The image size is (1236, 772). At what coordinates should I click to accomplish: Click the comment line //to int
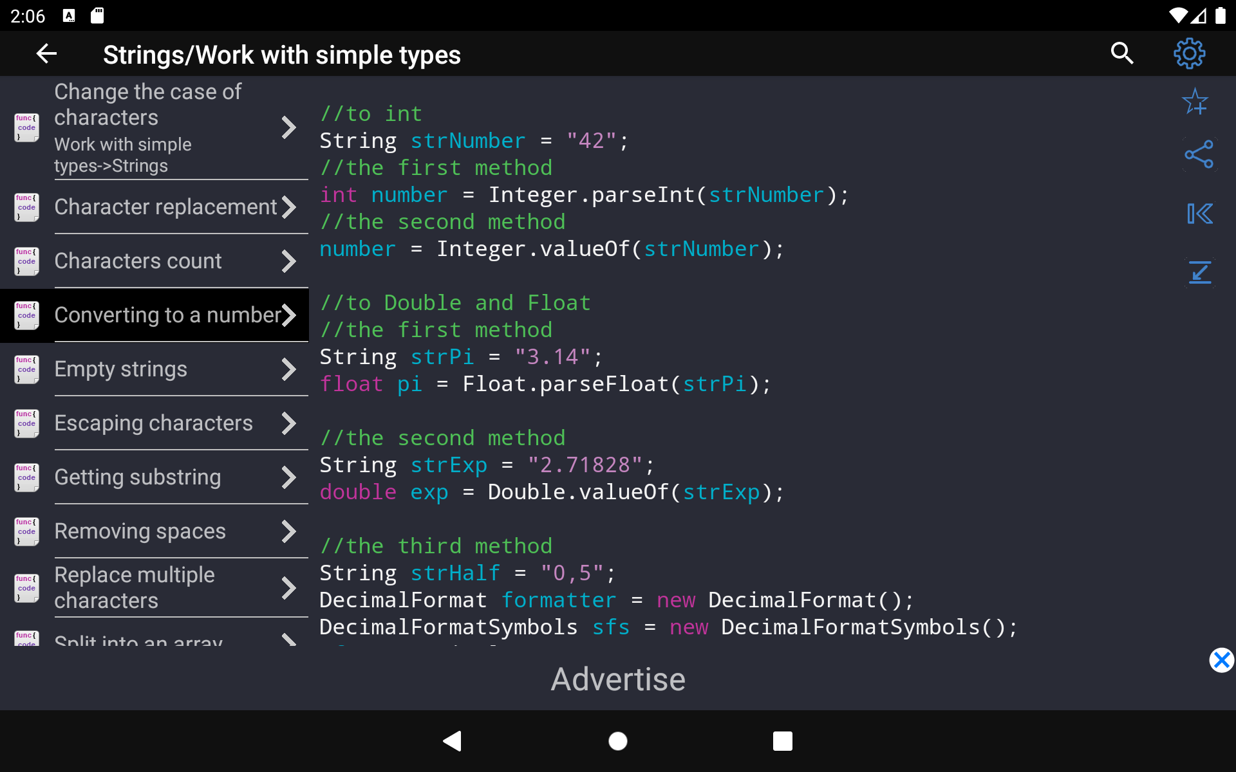click(x=371, y=114)
